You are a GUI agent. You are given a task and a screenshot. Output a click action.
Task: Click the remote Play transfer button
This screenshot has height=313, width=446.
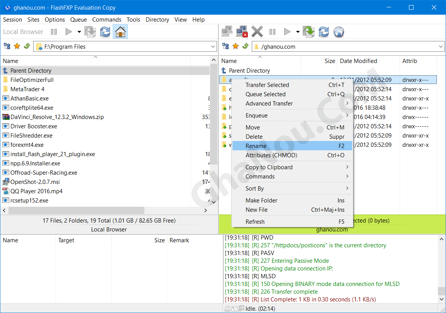tap(287, 32)
